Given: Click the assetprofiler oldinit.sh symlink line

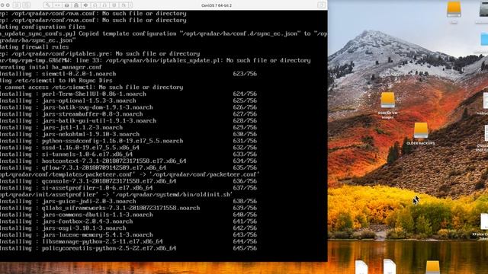Looking at the screenshot, I should point(117,195).
